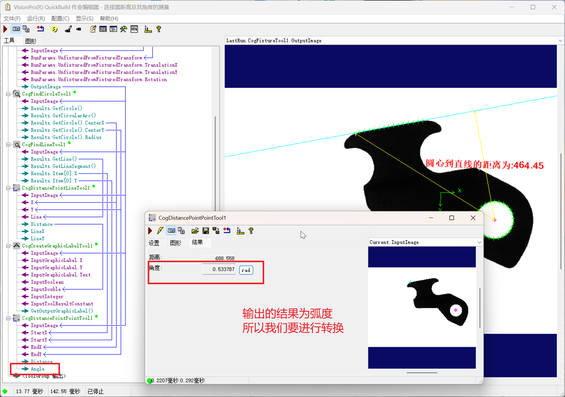
Task: Click the clipboard checklist icon in the main toolbar
Action: click(93, 29)
